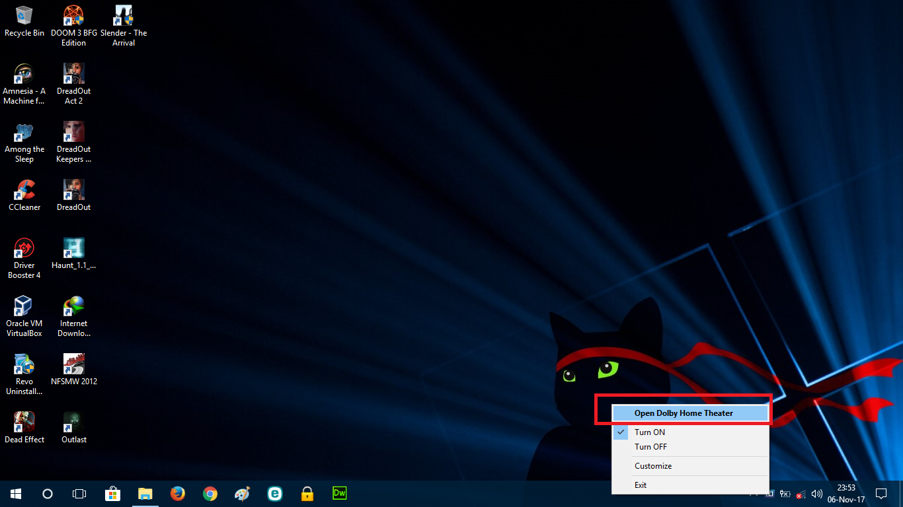903x507 pixels.
Task: Select the Outlast desktop shortcut
Action: pos(73,428)
